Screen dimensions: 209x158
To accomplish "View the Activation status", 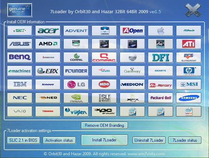I will coord(59,140).
